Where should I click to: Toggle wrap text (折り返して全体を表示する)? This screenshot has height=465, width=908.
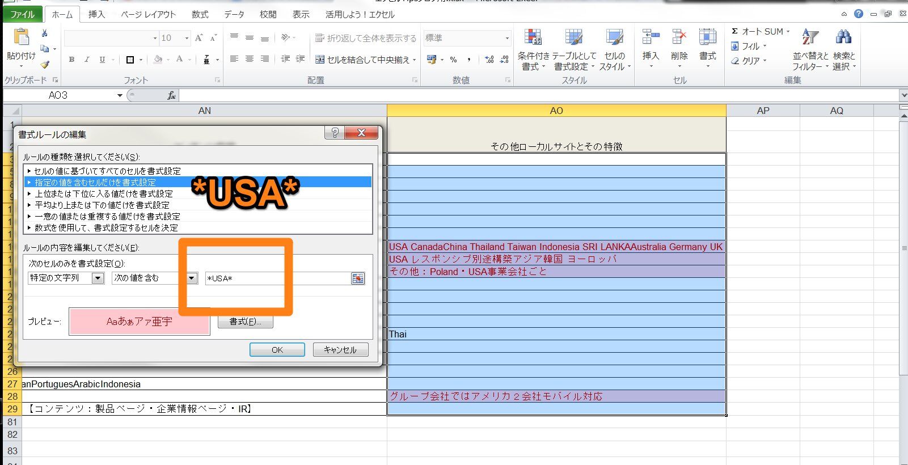tap(366, 38)
